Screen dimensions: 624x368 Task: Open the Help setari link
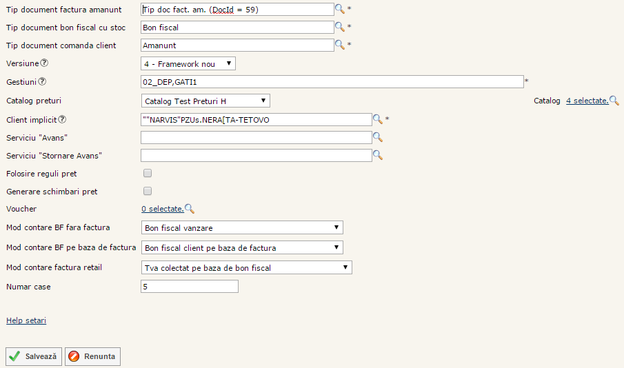coord(26,320)
